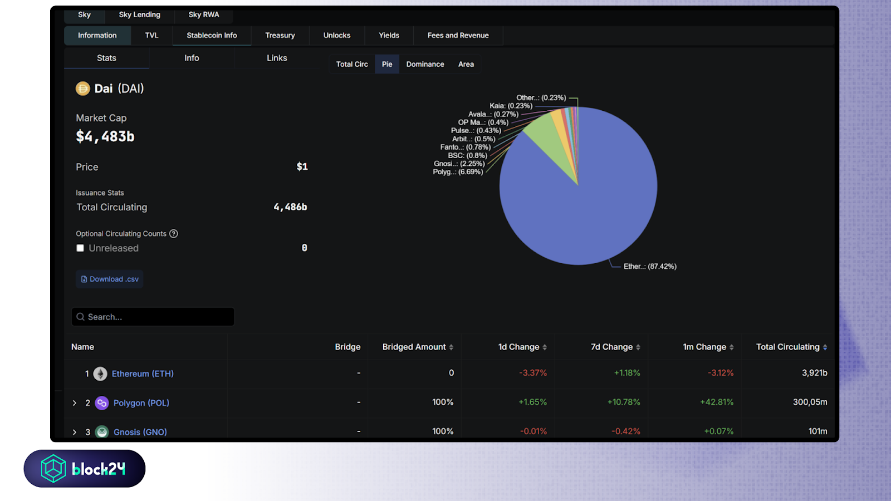This screenshot has height=501, width=891.
Task: Click the Polyg..: (6.69%) pie label
Action: click(458, 172)
